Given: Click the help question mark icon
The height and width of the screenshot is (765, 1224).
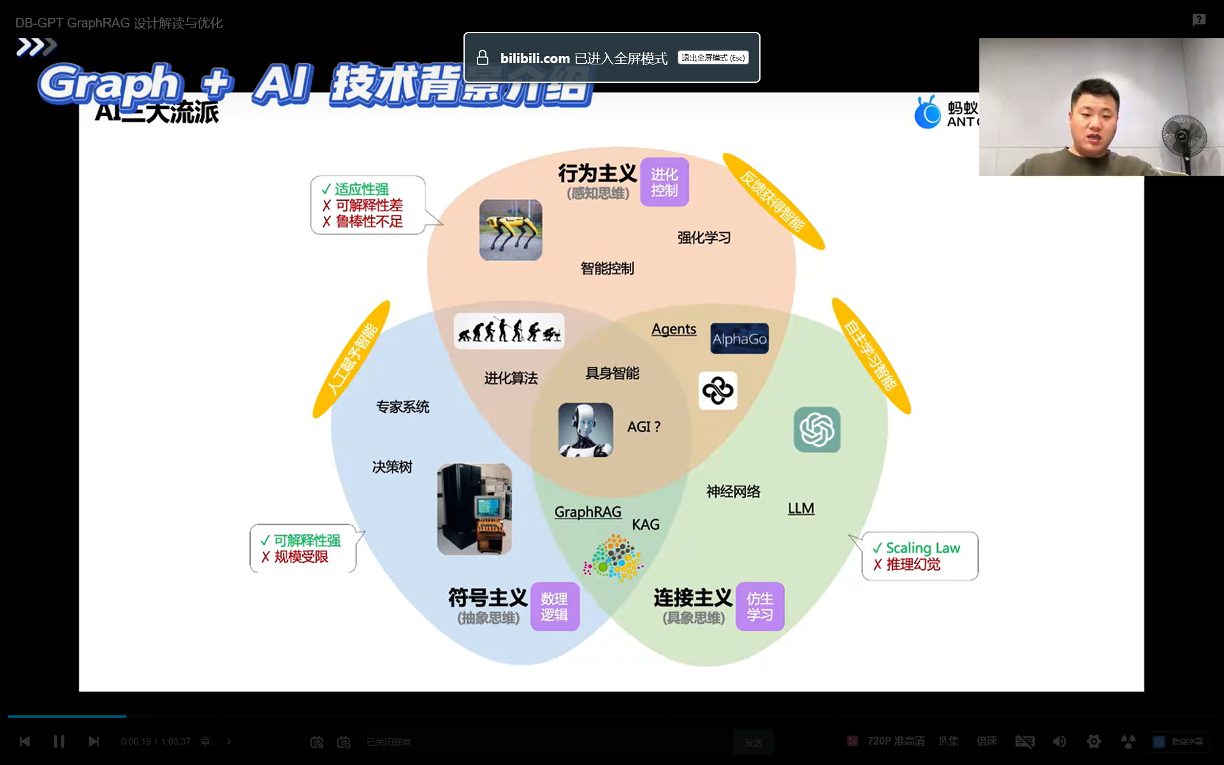Looking at the screenshot, I should [x=1198, y=20].
